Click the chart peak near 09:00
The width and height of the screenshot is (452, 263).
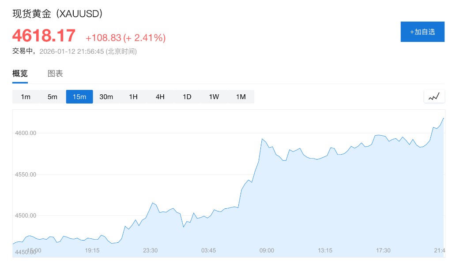click(x=262, y=139)
